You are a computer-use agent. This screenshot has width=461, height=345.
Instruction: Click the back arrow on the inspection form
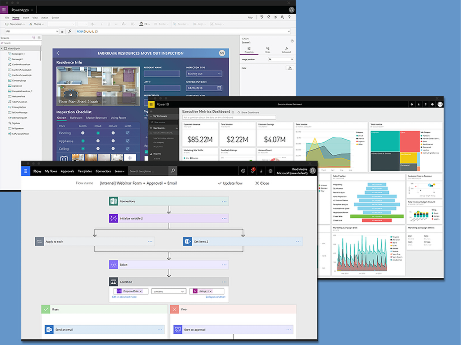click(58, 53)
